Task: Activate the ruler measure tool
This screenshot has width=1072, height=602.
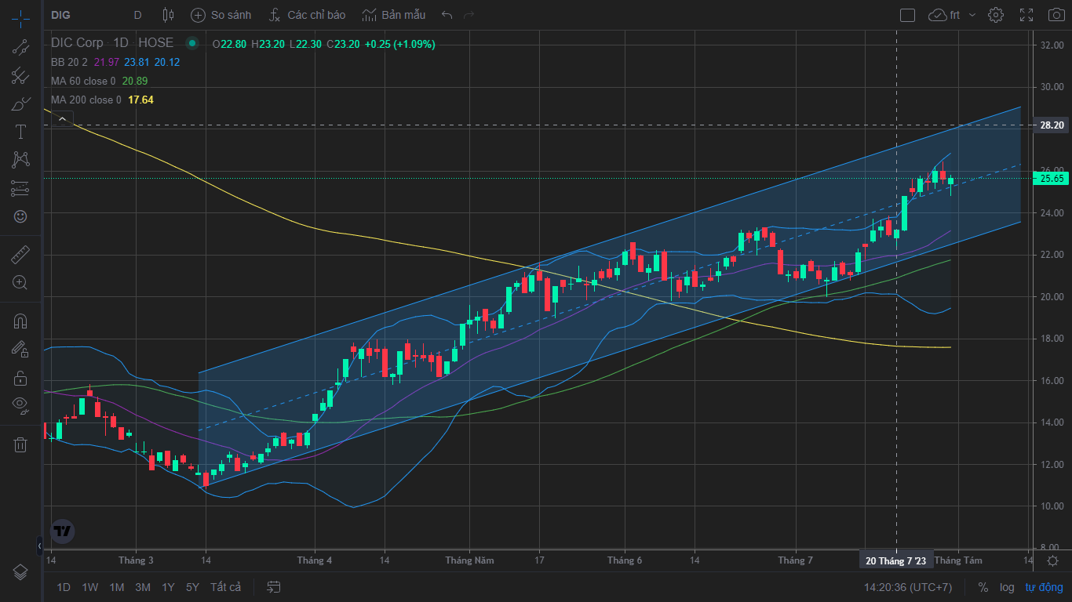Action: (20, 255)
